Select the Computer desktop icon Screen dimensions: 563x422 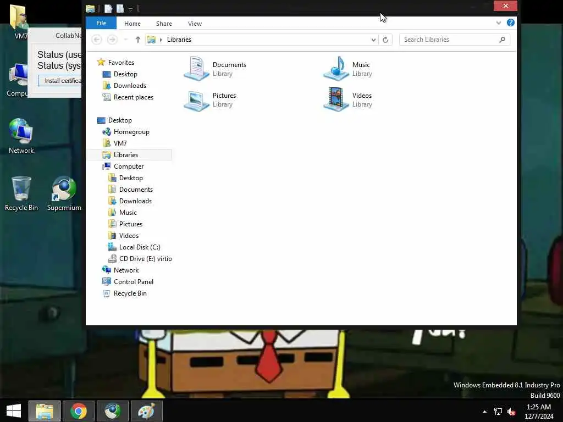[17, 80]
